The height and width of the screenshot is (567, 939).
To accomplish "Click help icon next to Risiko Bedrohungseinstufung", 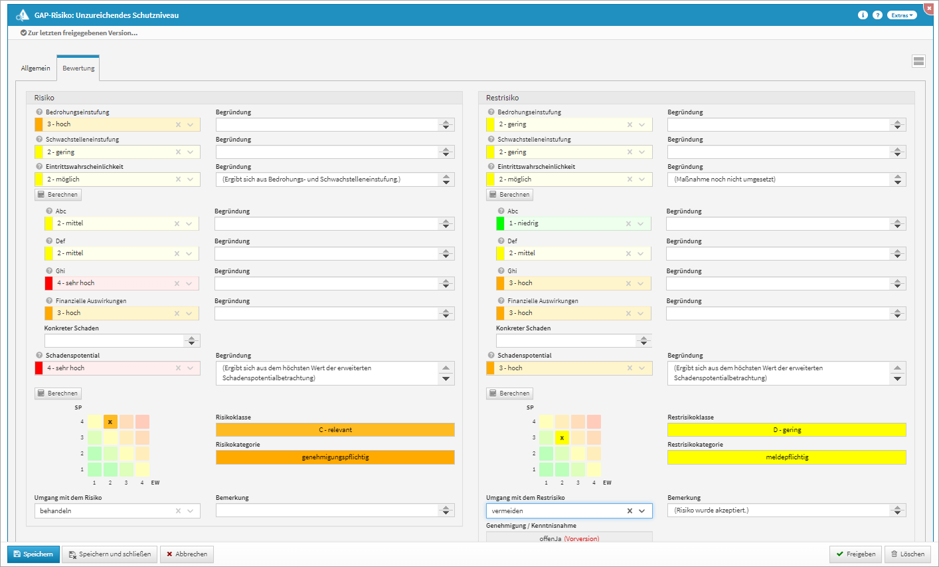I will (39, 112).
